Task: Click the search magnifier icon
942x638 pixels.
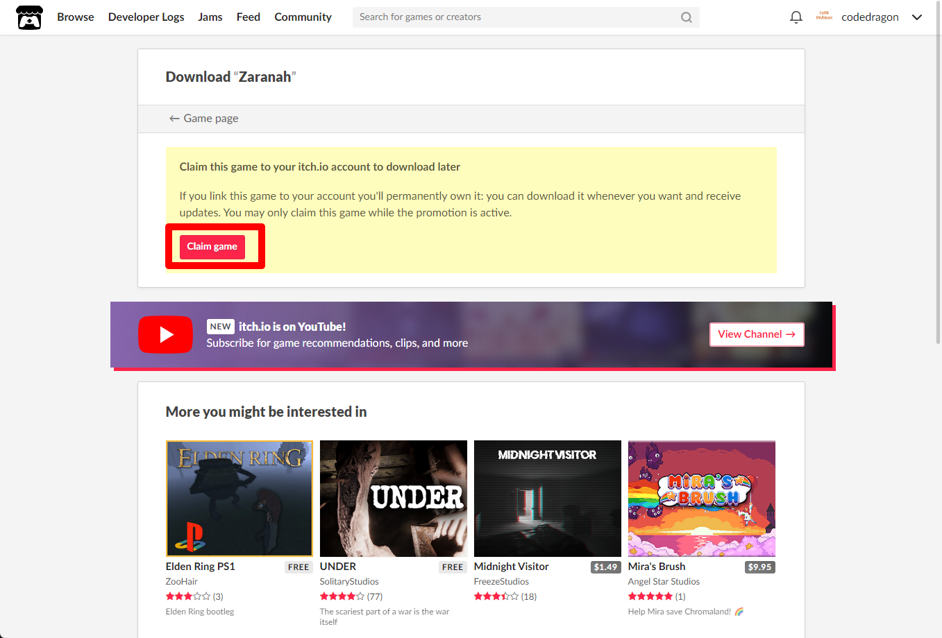Action: click(686, 17)
